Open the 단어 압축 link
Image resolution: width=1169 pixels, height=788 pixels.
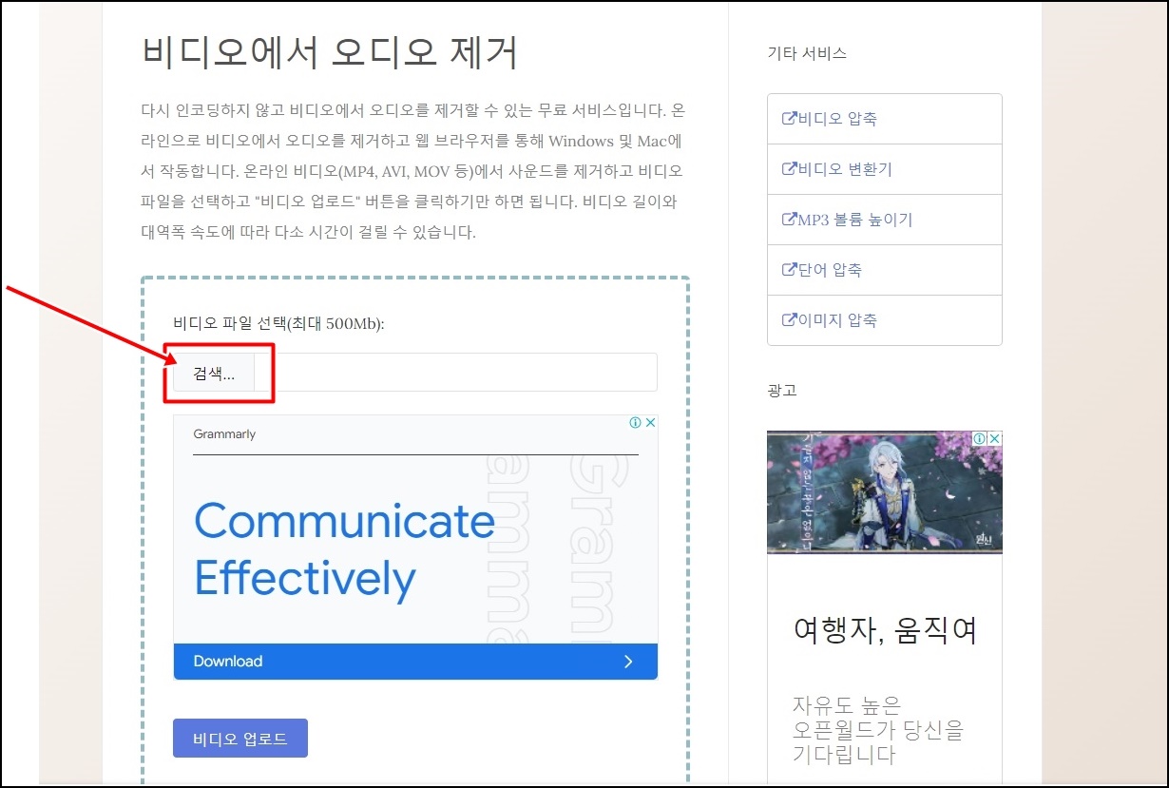[829, 270]
